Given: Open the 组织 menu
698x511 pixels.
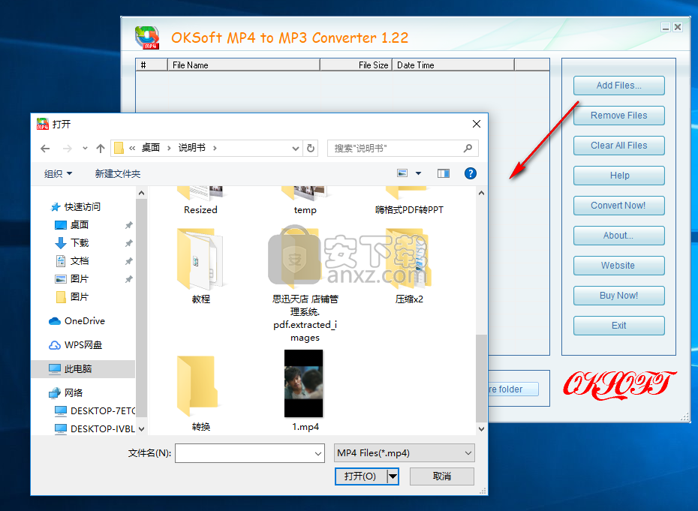Looking at the screenshot, I should tap(58, 173).
